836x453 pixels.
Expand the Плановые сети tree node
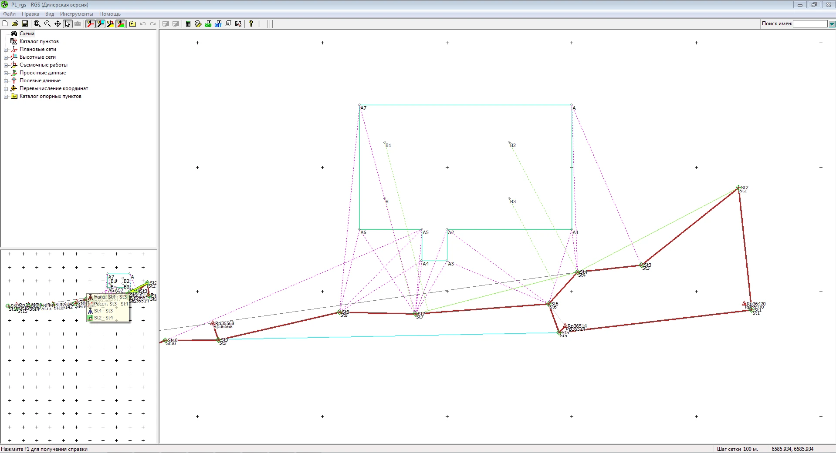(6, 50)
